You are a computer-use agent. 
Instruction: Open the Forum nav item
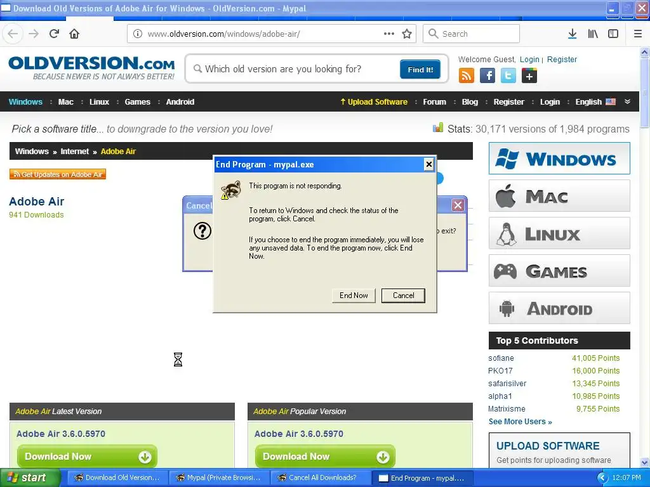point(434,102)
